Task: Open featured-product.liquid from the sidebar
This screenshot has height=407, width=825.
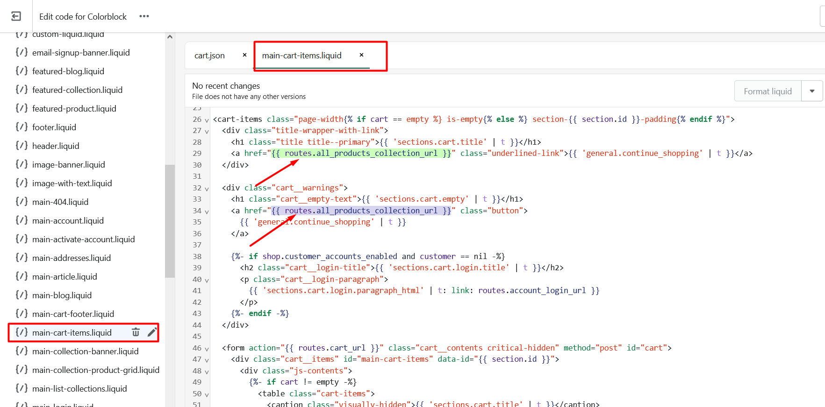Action: (x=74, y=108)
